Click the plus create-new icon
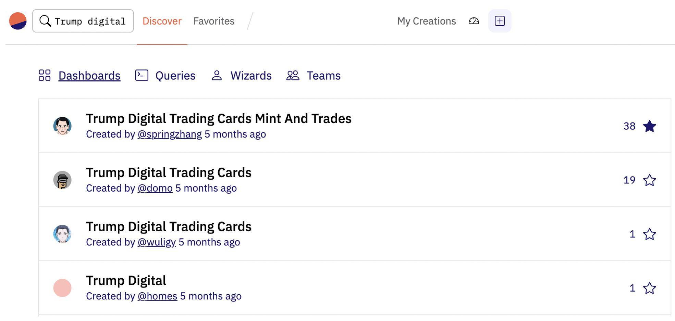Image resolution: width=675 pixels, height=321 pixels. coord(500,21)
